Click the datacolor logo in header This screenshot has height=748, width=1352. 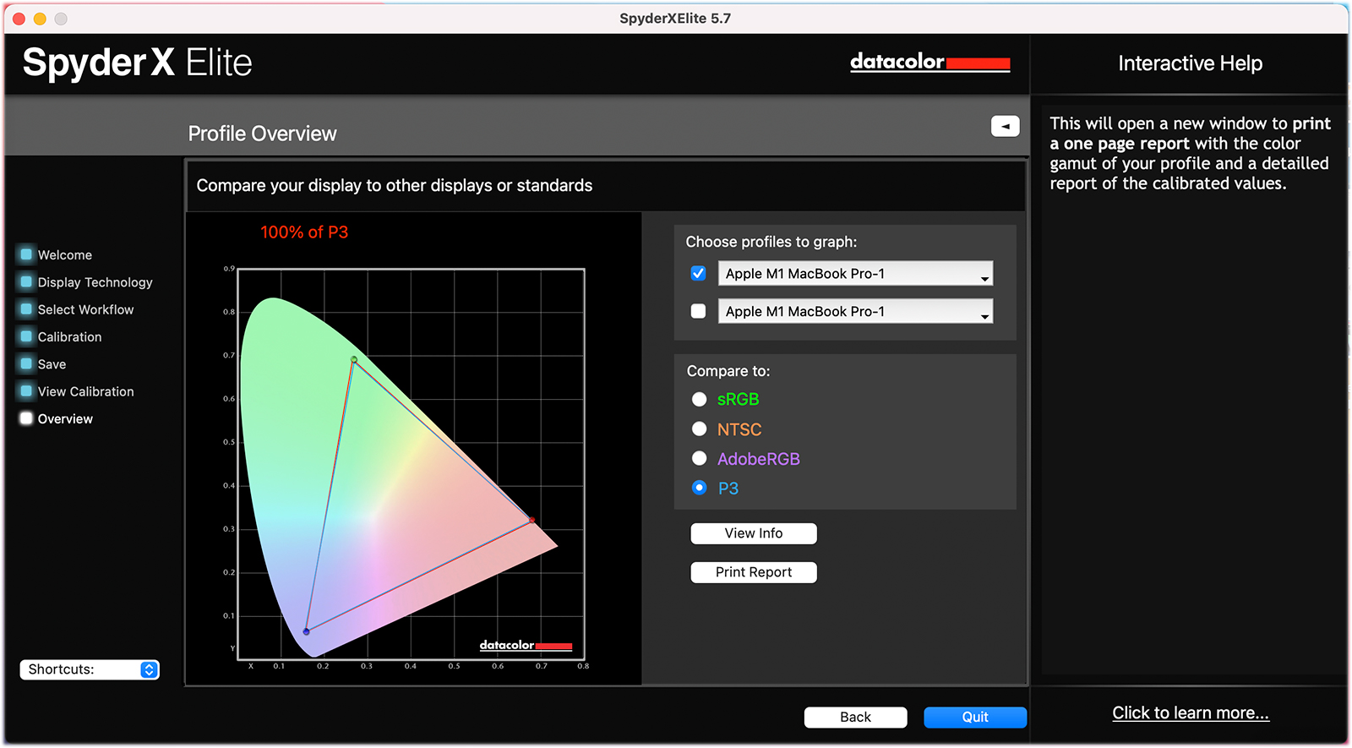tap(929, 63)
